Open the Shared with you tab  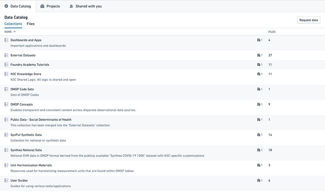[x=85, y=6]
